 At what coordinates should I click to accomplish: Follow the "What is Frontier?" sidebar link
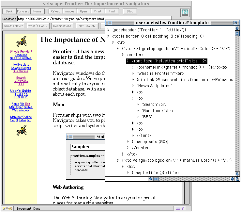tap(21, 52)
